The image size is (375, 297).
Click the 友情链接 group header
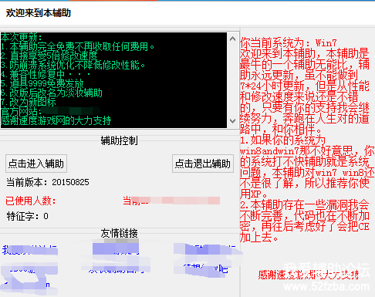[120, 233]
